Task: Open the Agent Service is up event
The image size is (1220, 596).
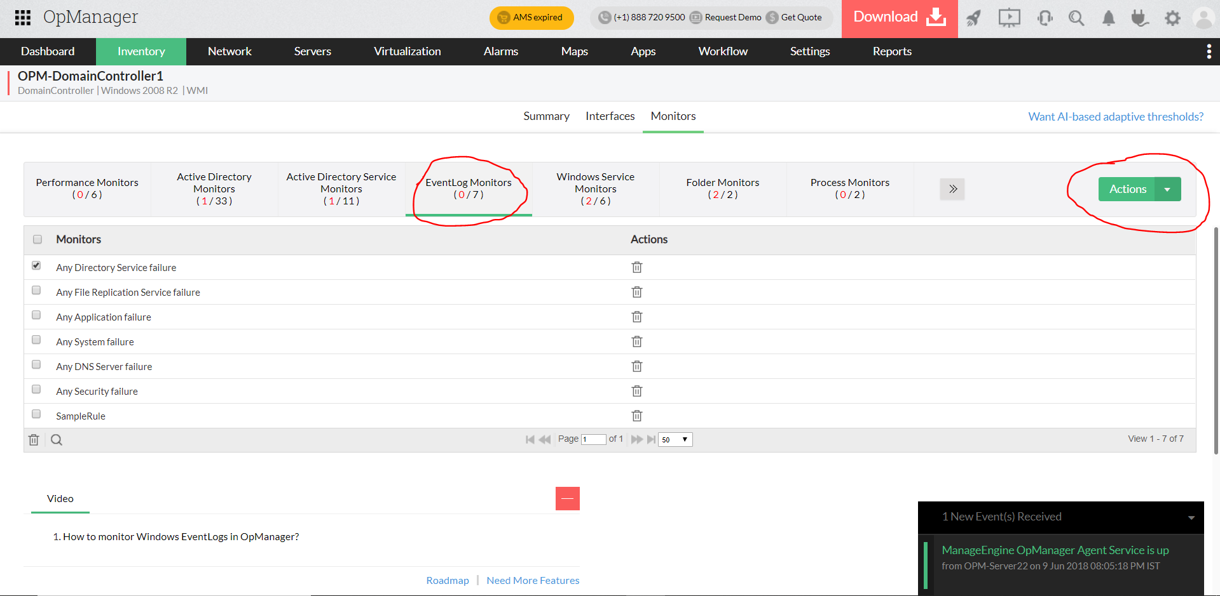Action: [x=1055, y=550]
